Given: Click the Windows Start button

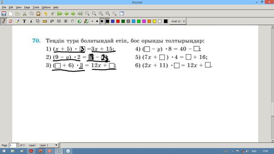Looking at the screenshot, I should [x=4, y=151].
